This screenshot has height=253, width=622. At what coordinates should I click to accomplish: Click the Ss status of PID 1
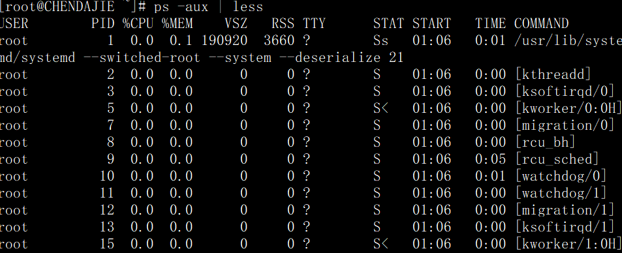tap(381, 40)
